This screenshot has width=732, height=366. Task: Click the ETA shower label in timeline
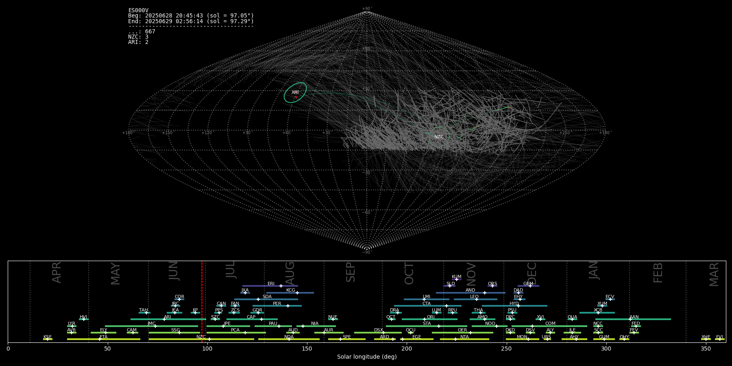tap(104, 337)
